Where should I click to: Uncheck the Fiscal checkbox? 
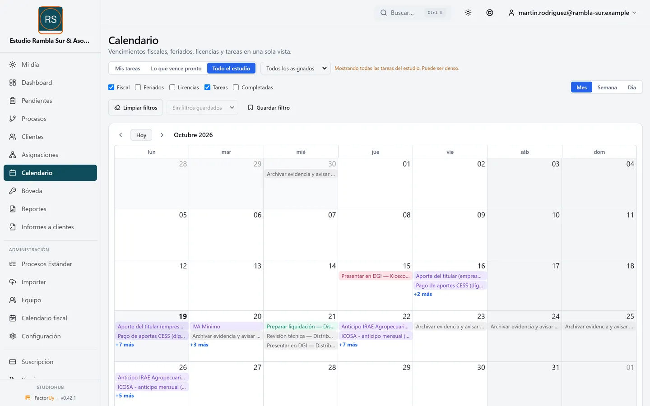pos(111,88)
